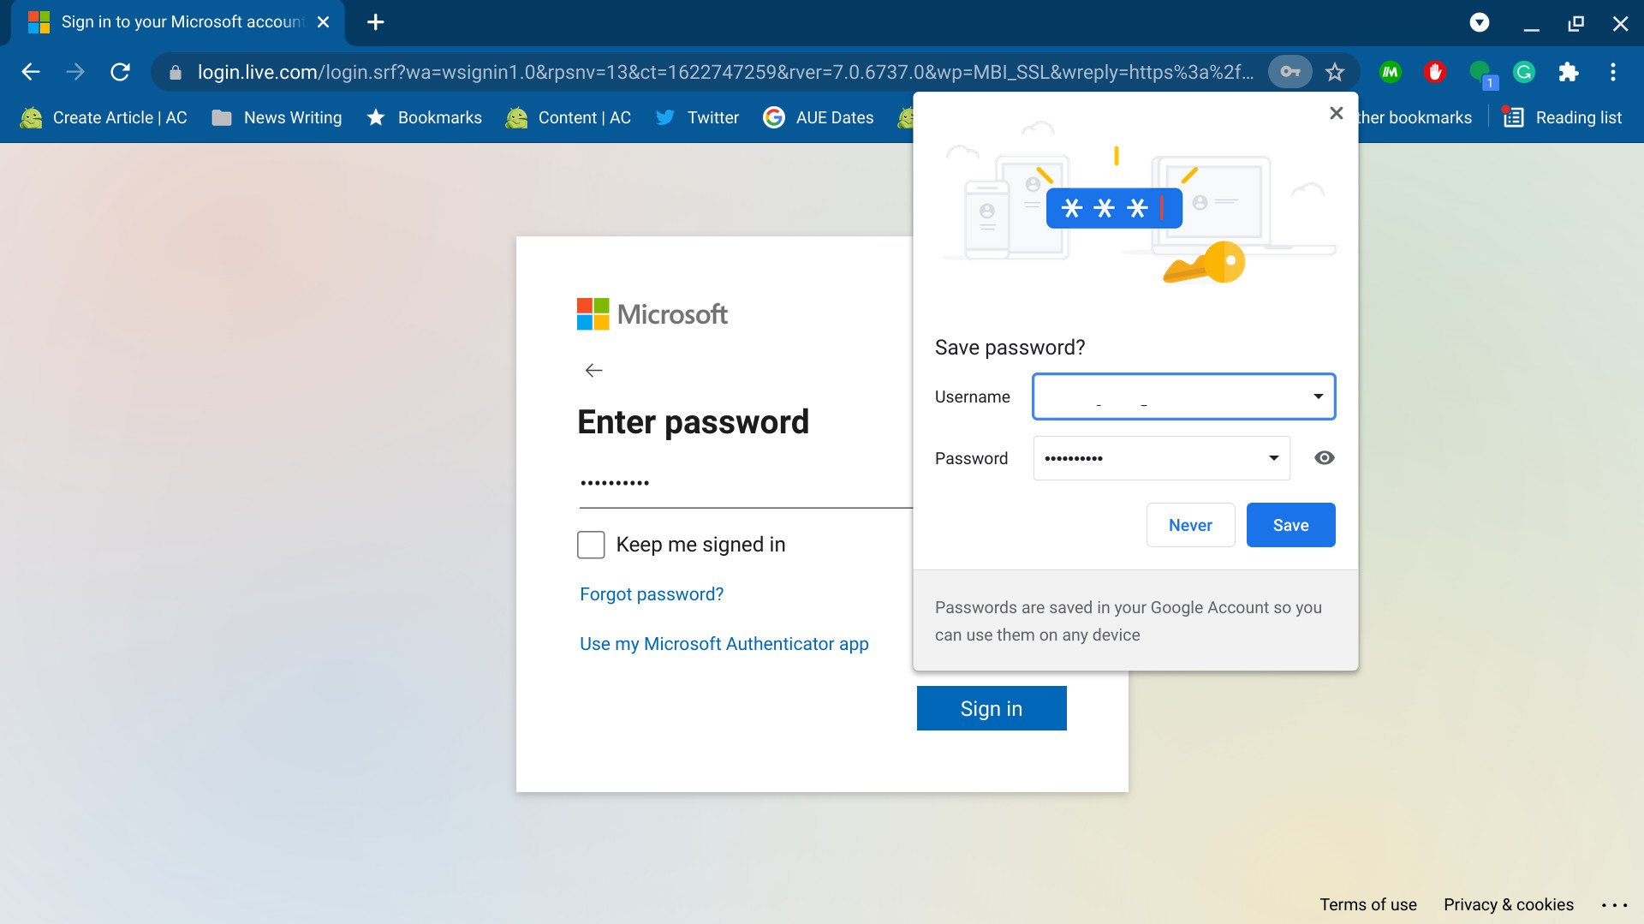Expand the Username dropdown arrow
The height and width of the screenshot is (924, 1644).
coord(1318,396)
